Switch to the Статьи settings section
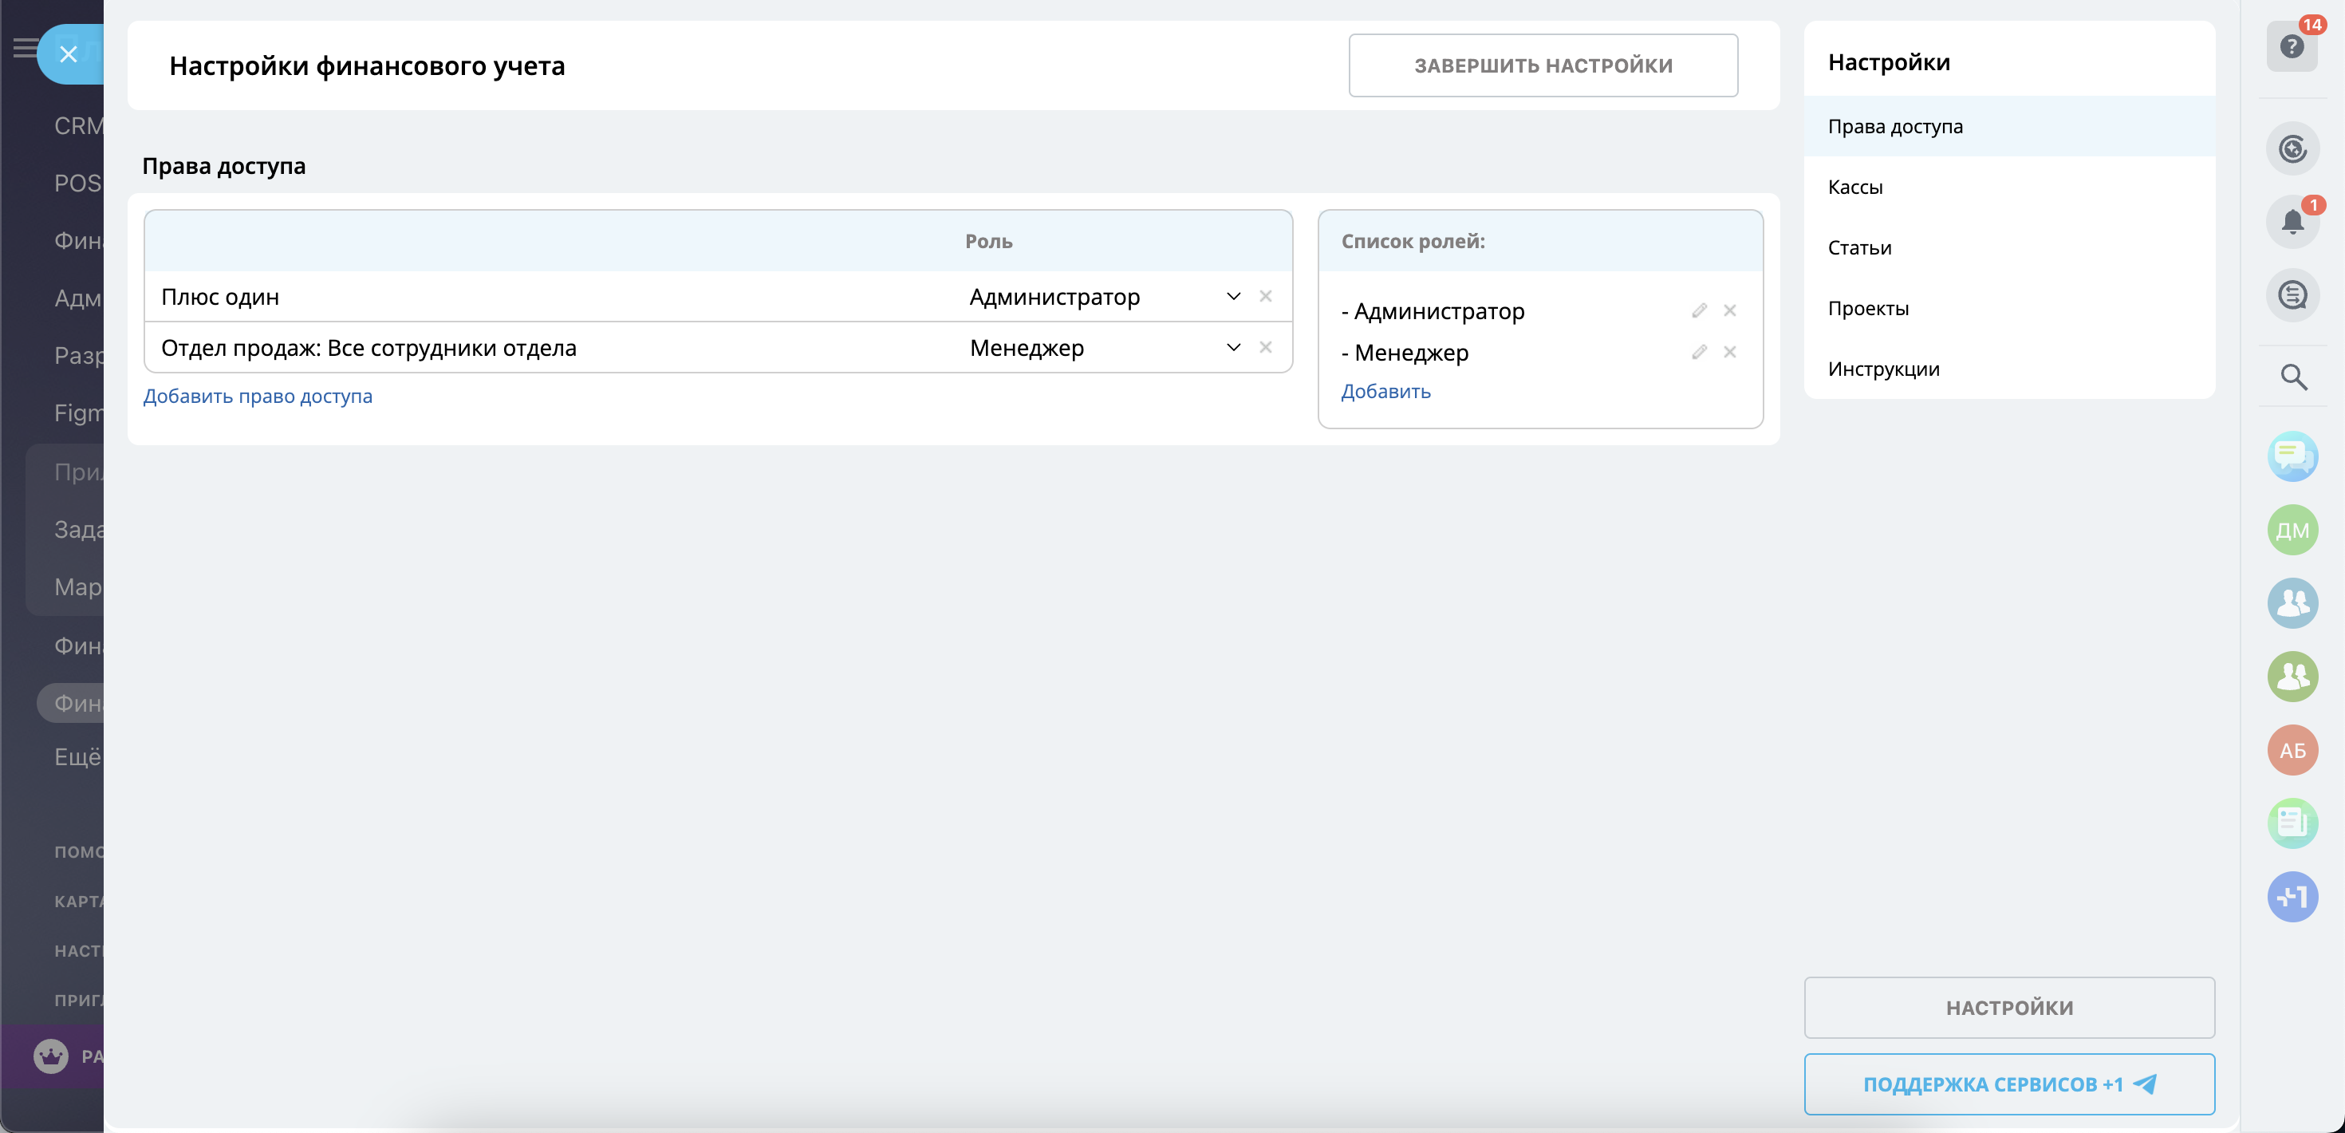 click(x=1859, y=247)
